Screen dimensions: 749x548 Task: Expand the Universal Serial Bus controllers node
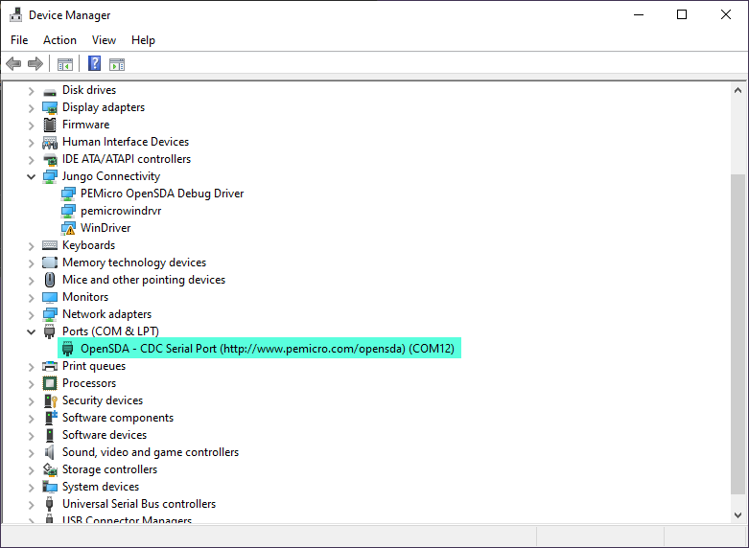point(31,505)
